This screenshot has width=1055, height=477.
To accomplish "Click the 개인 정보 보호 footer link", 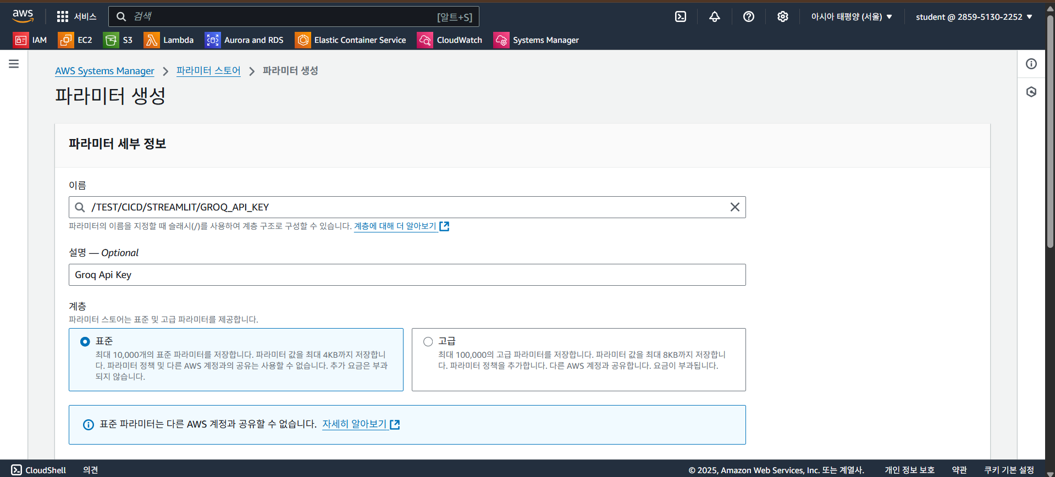I will point(909,470).
